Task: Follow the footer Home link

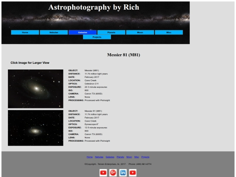Action: (x=90, y=157)
